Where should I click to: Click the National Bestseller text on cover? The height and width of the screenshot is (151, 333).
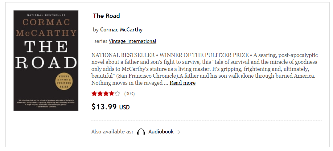click(46, 15)
